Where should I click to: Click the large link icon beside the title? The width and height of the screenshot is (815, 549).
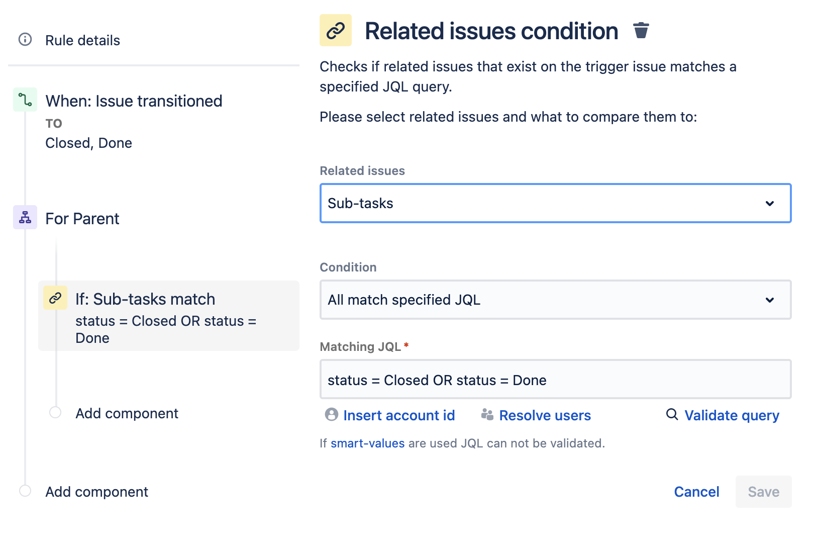336,31
